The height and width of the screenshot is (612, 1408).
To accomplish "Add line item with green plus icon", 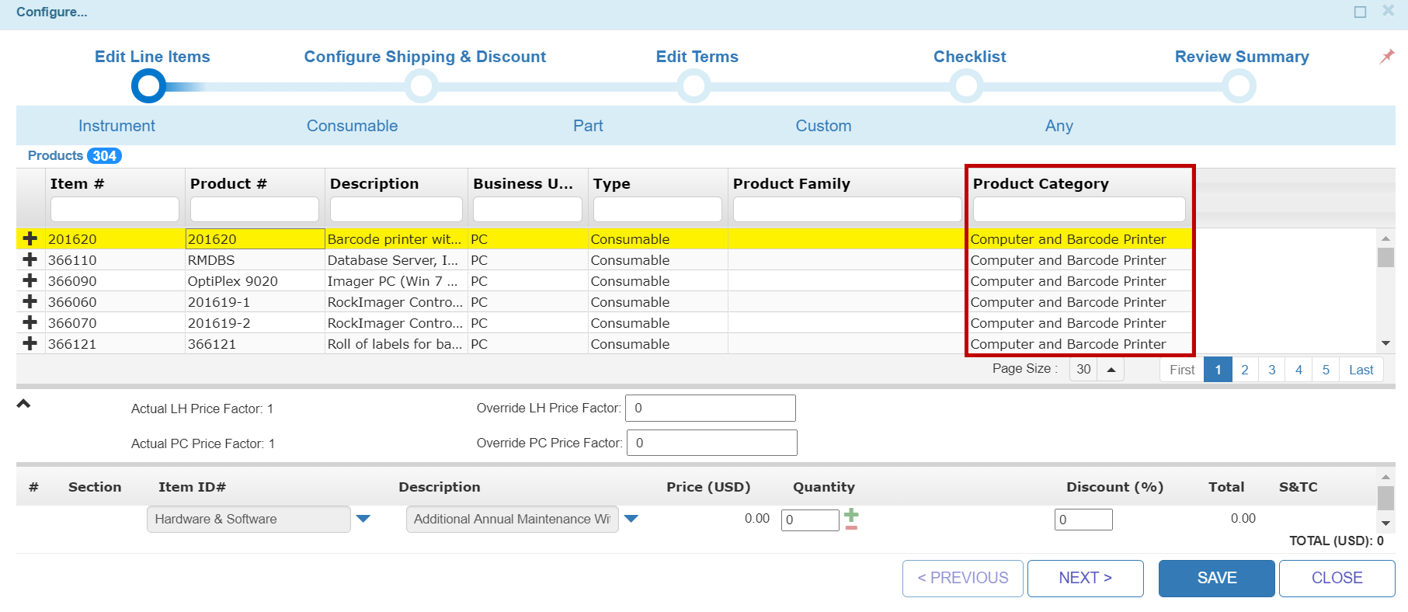I will pyautogui.click(x=851, y=514).
